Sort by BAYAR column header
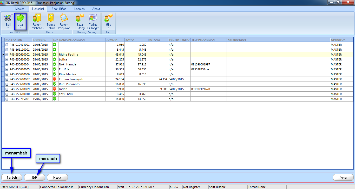Viewport: 355px width, 189px height. pyautogui.click(x=136, y=40)
